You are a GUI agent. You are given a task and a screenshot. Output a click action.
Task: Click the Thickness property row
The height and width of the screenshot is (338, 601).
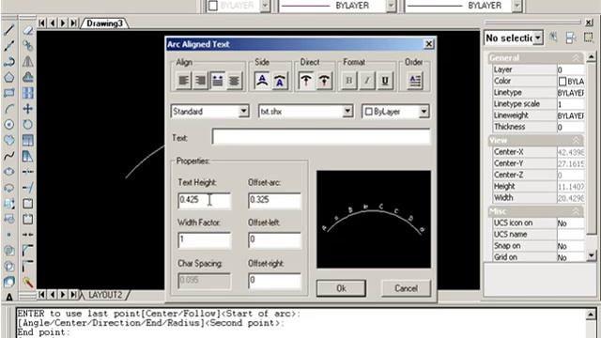(538, 127)
